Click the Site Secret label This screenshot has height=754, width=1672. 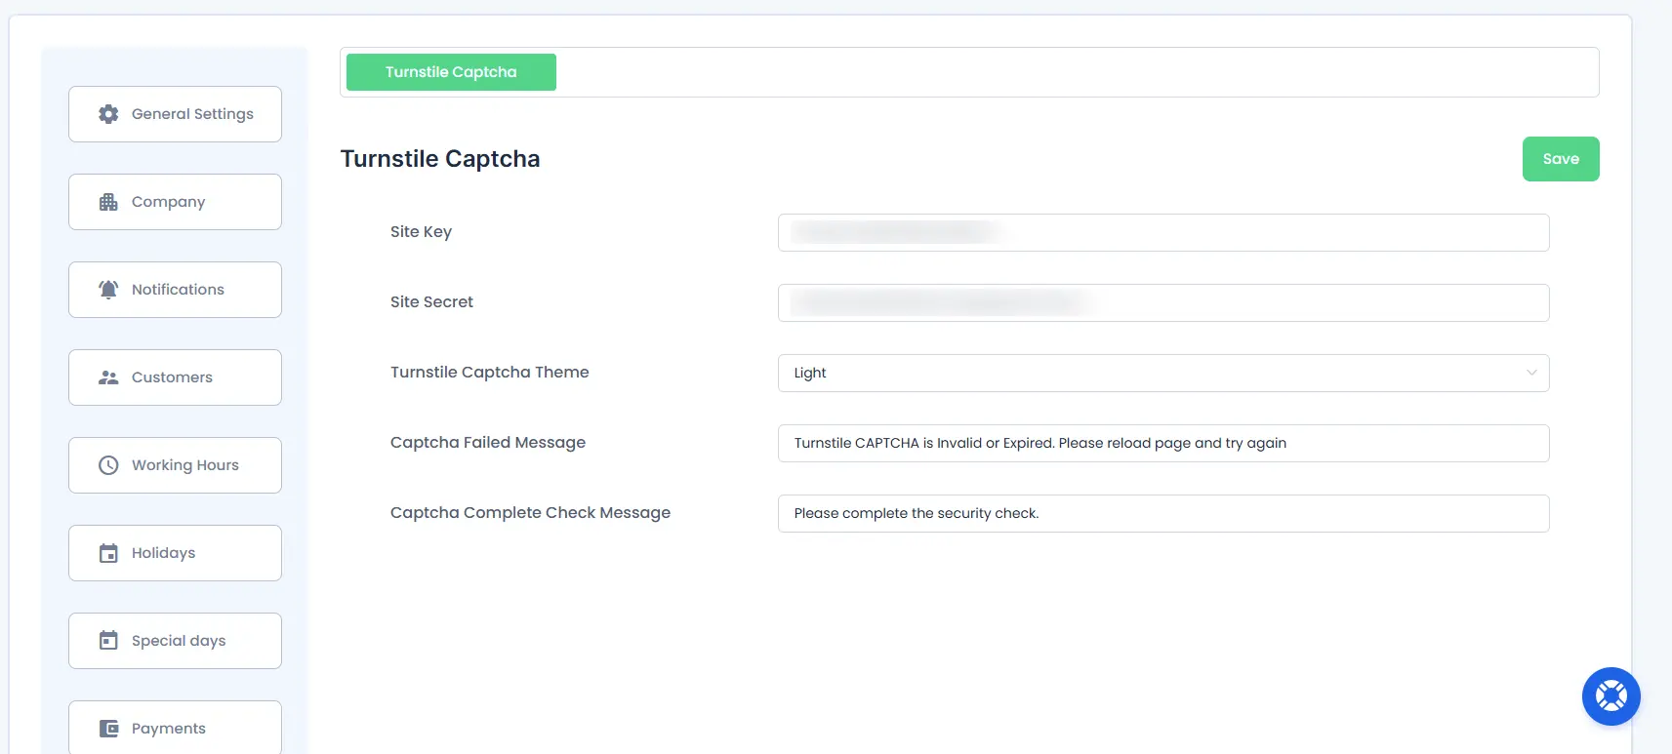pyautogui.click(x=431, y=302)
